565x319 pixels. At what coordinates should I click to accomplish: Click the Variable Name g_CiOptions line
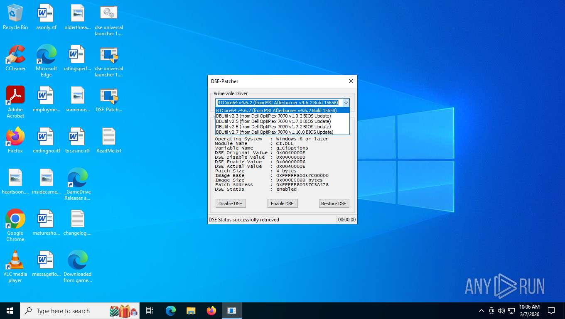tap(262, 148)
